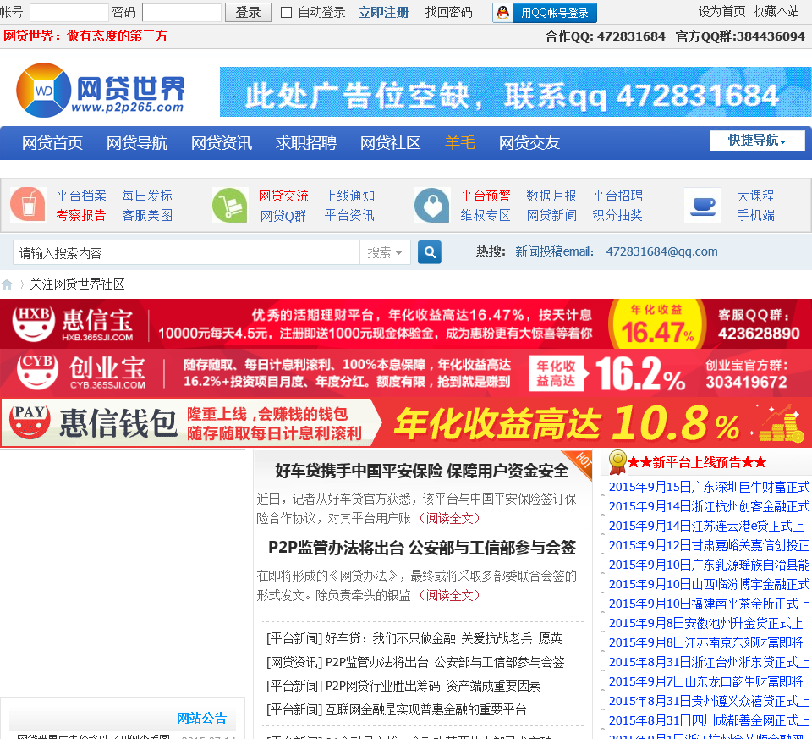The image size is (812, 739).
Task: Open the 平台档案 link
Action: click(81, 196)
